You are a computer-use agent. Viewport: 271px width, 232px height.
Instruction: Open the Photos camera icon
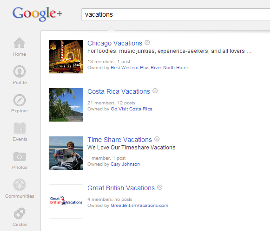coord(20,156)
